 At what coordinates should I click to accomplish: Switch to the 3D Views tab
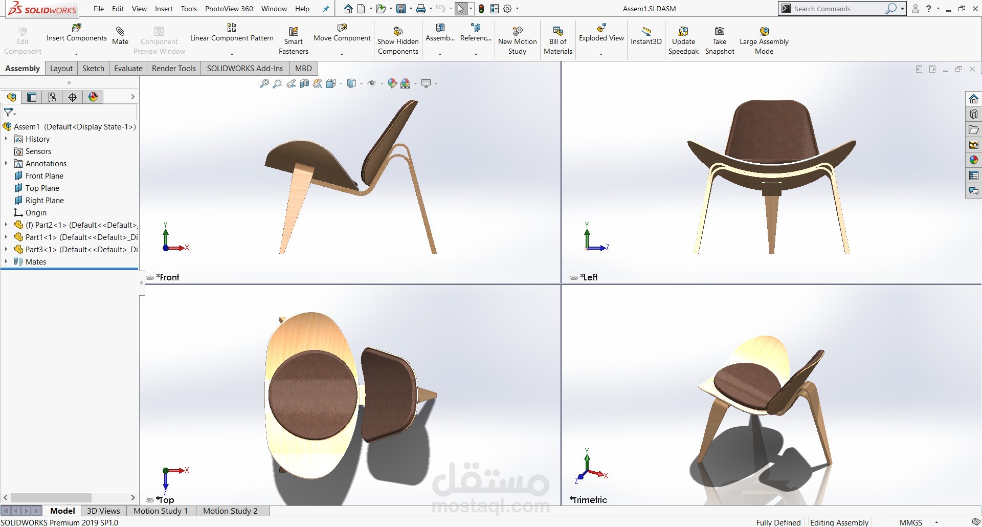click(x=103, y=511)
